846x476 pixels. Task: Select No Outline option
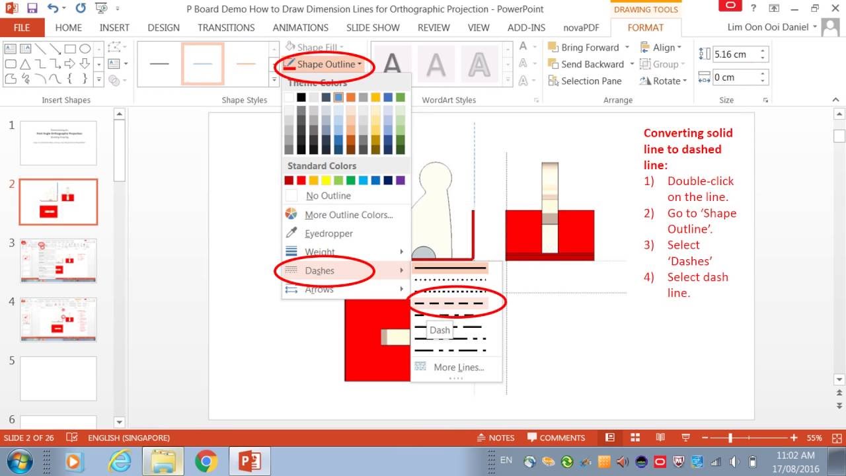pyautogui.click(x=328, y=196)
